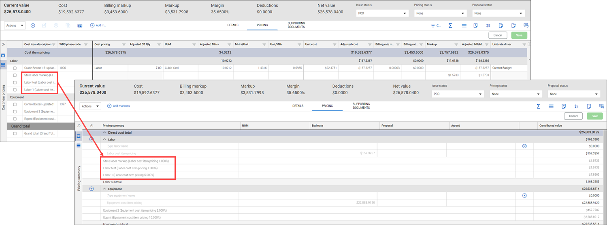Click the add (plus circle) icon in back window toolbar
Viewport: 607px width, 225px height.
point(33,25)
